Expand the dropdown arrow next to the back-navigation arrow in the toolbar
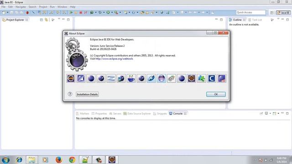The image size is (292, 164). pyautogui.click(x=199, y=12)
